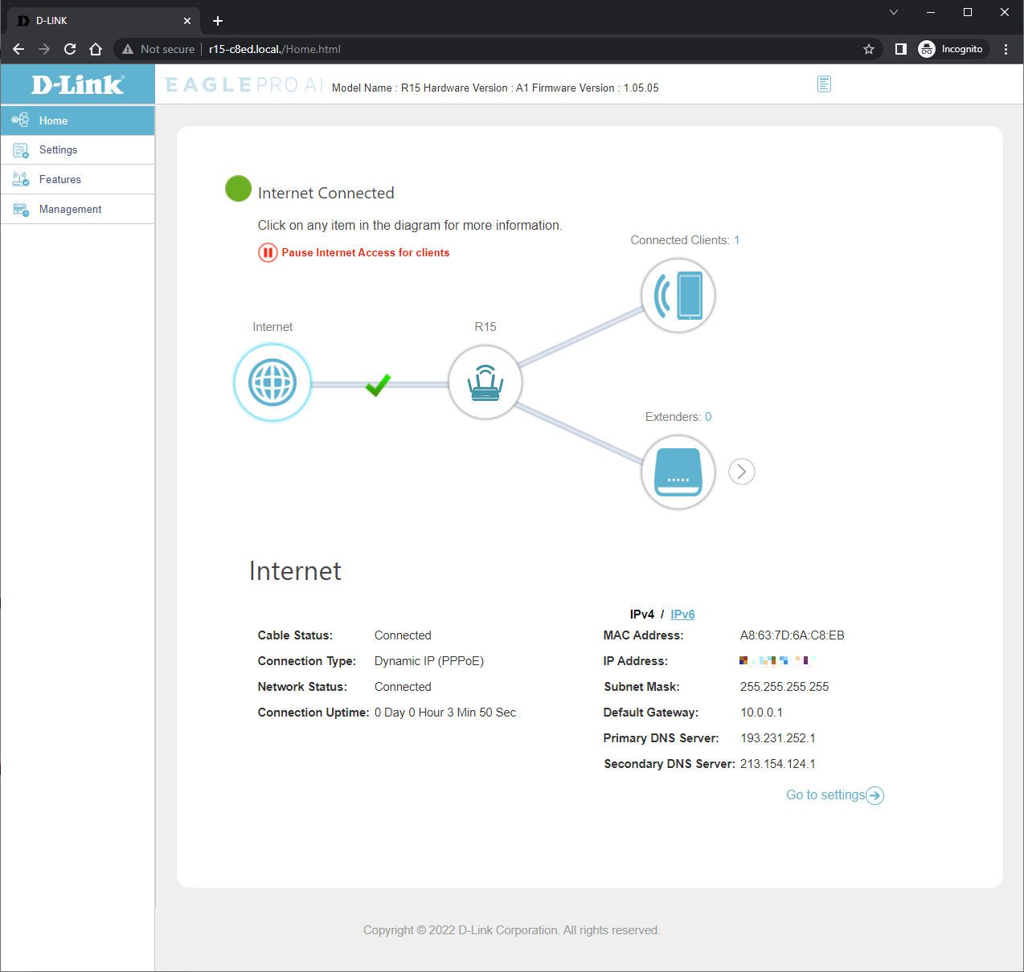Click the Secondary DNS value 213.154.124.1
The image size is (1024, 972).
pyautogui.click(x=778, y=764)
